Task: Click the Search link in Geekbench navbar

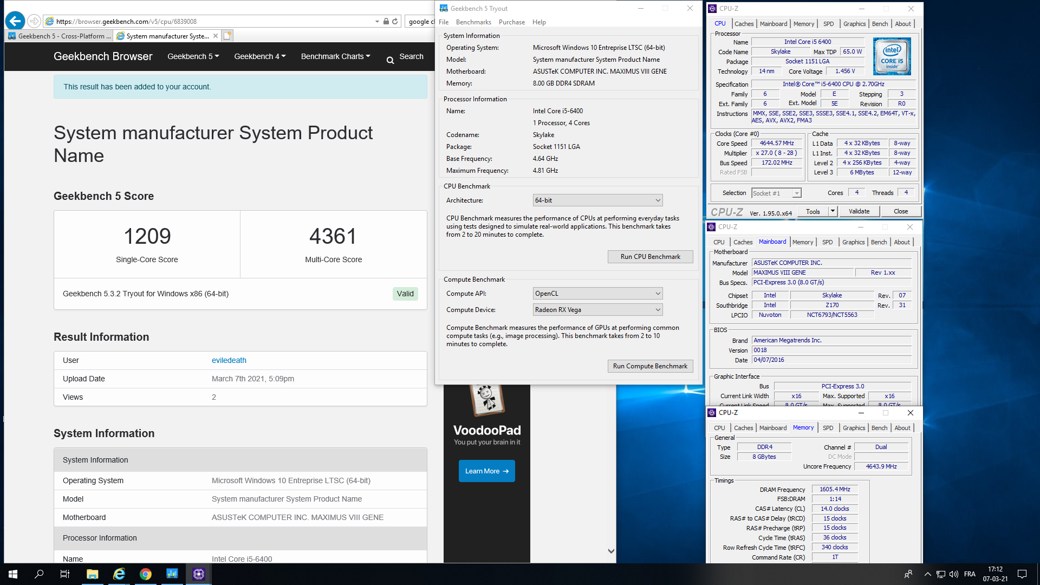Action: (411, 56)
